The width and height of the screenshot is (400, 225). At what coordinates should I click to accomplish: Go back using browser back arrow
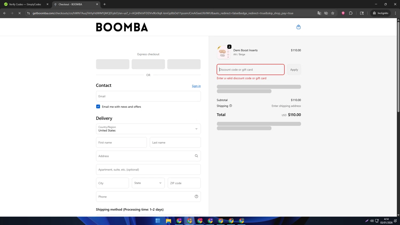pos(5,13)
